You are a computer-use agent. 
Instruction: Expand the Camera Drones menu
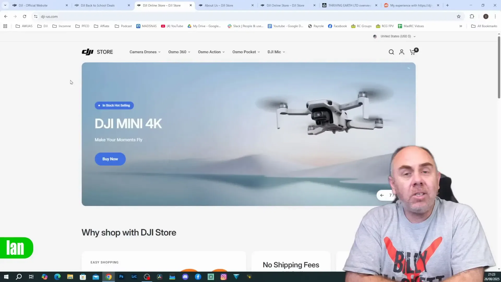point(145,52)
